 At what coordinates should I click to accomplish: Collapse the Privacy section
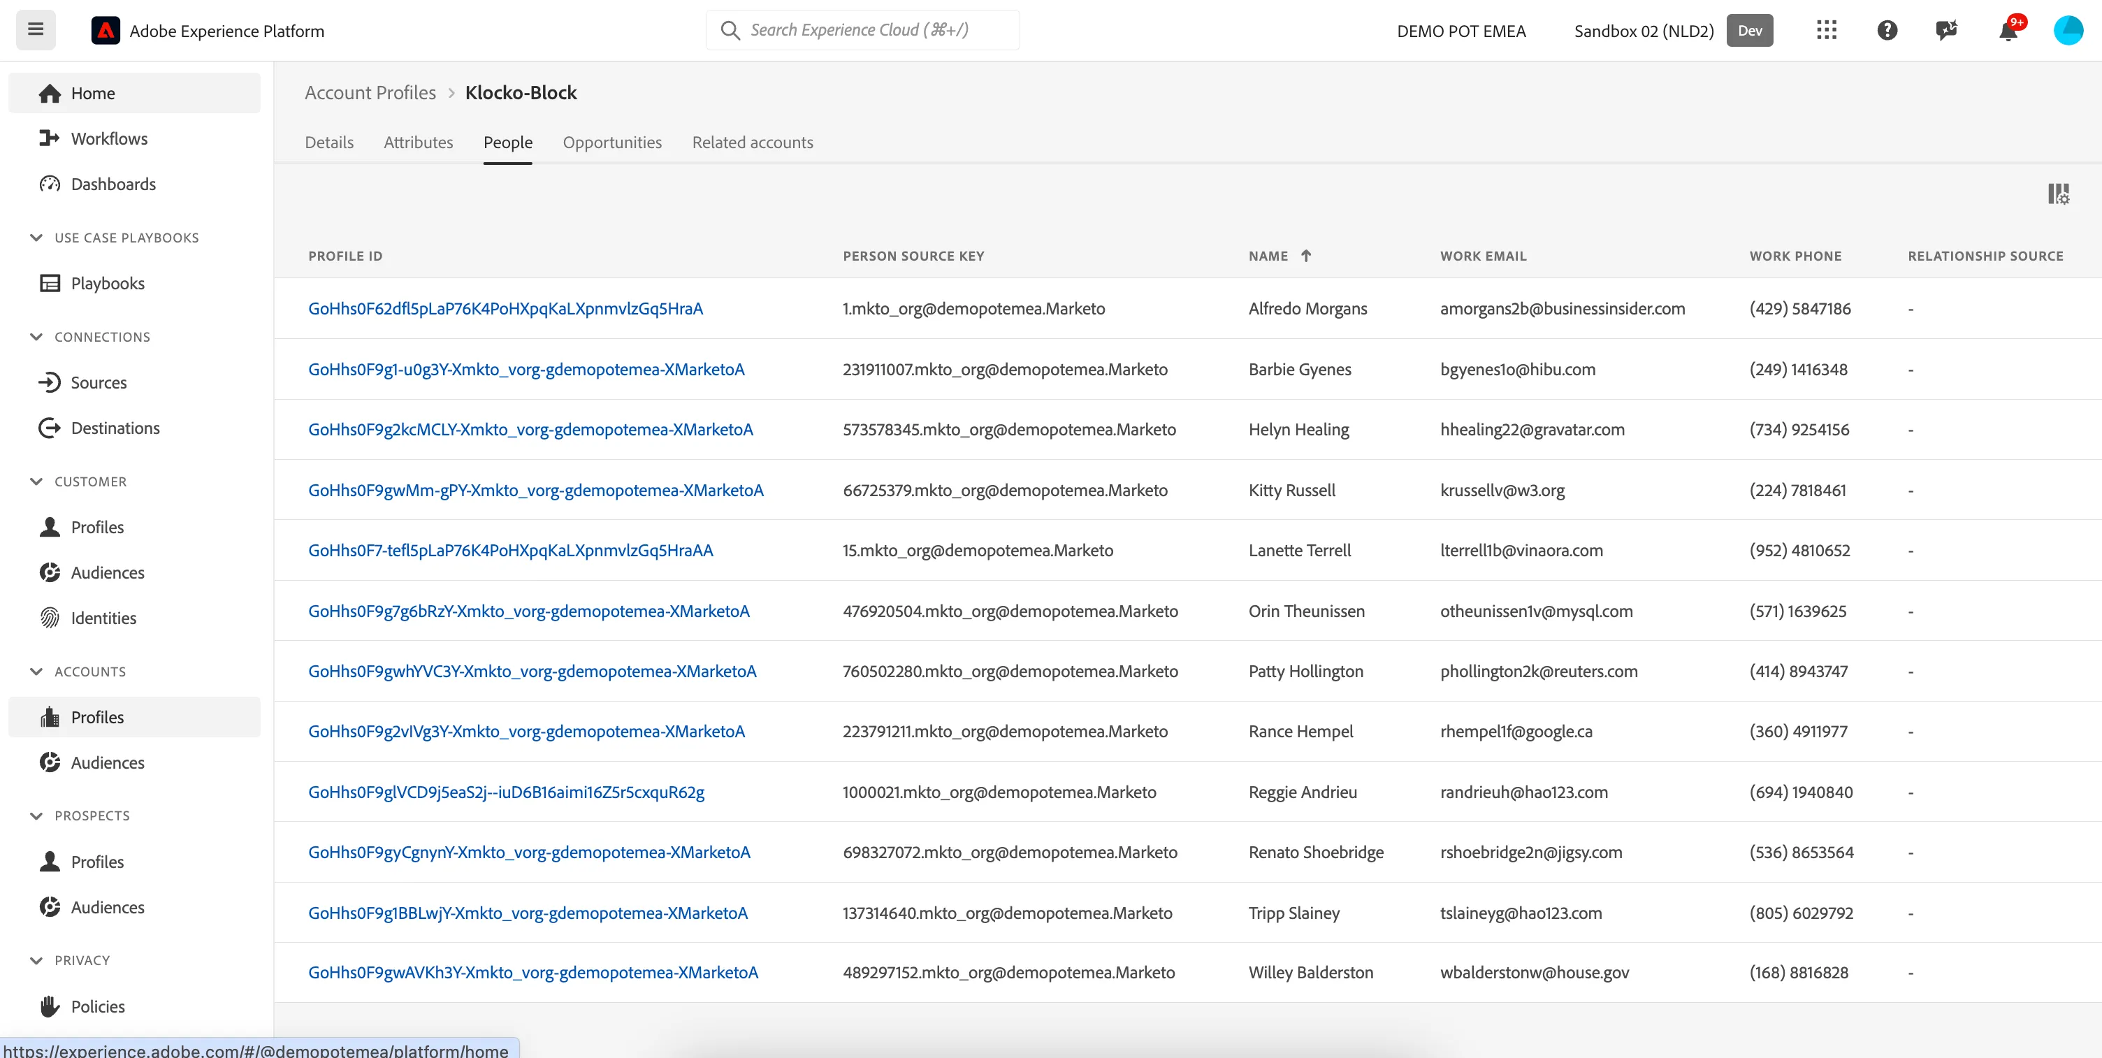click(36, 961)
